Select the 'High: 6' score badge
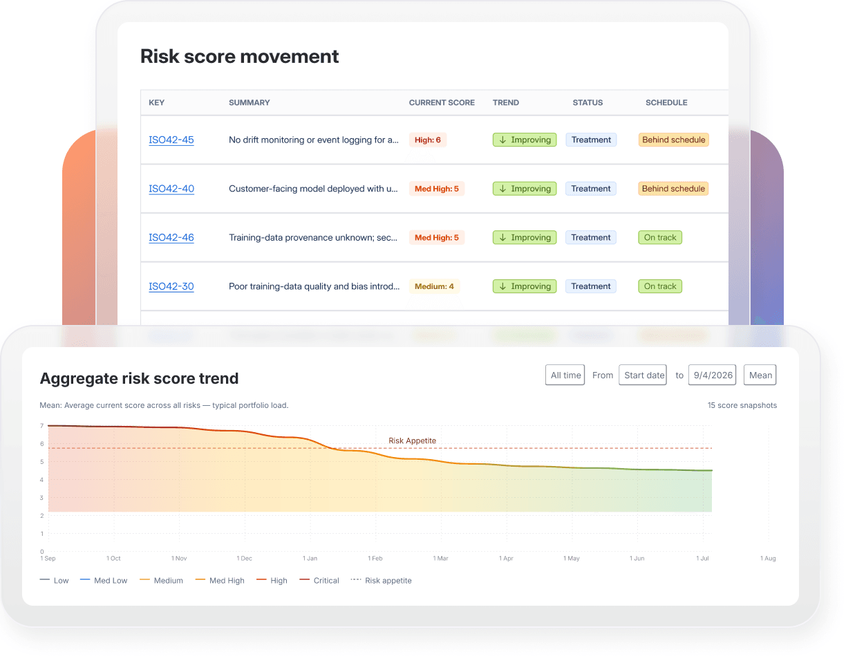This screenshot has height=661, width=846. pyautogui.click(x=428, y=140)
